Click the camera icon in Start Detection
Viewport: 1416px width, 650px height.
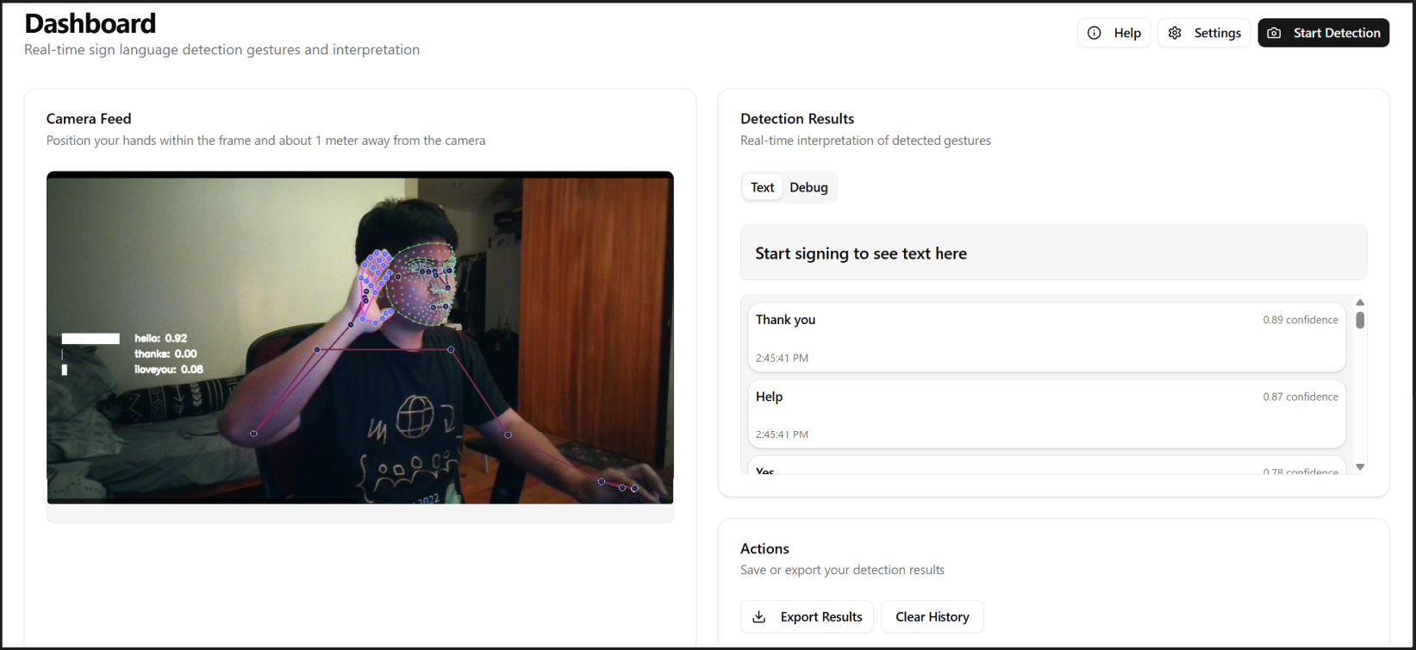[1274, 33]
